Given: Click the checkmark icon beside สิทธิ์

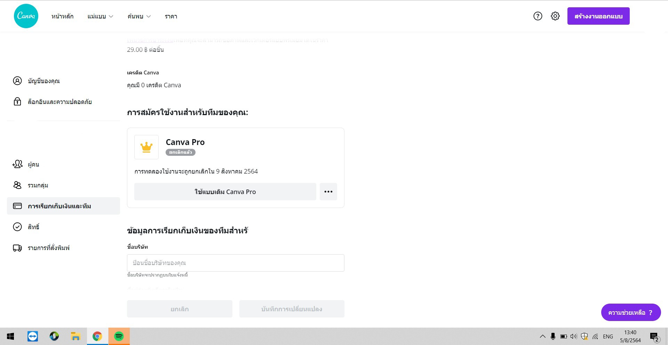Looking at the screenshot, I should pos(17,227).
